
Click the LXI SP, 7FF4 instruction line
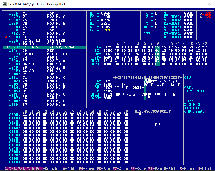61,47
